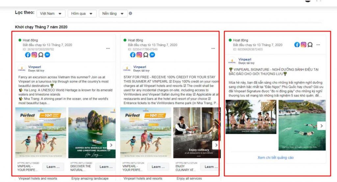The width and height of the screenshot is (337, 182).
Task: Click Facebook icon on ad ID 2616197265299792
Action: pyautogui.click(x=28, y=55)
